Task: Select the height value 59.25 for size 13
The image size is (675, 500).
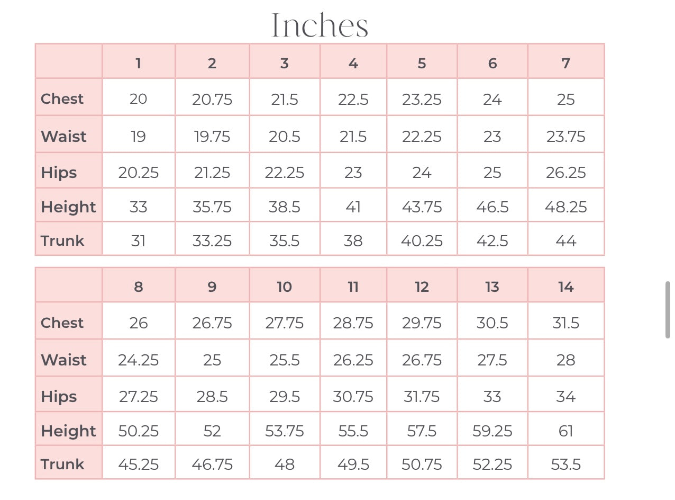Action: (x=492, y=431)
